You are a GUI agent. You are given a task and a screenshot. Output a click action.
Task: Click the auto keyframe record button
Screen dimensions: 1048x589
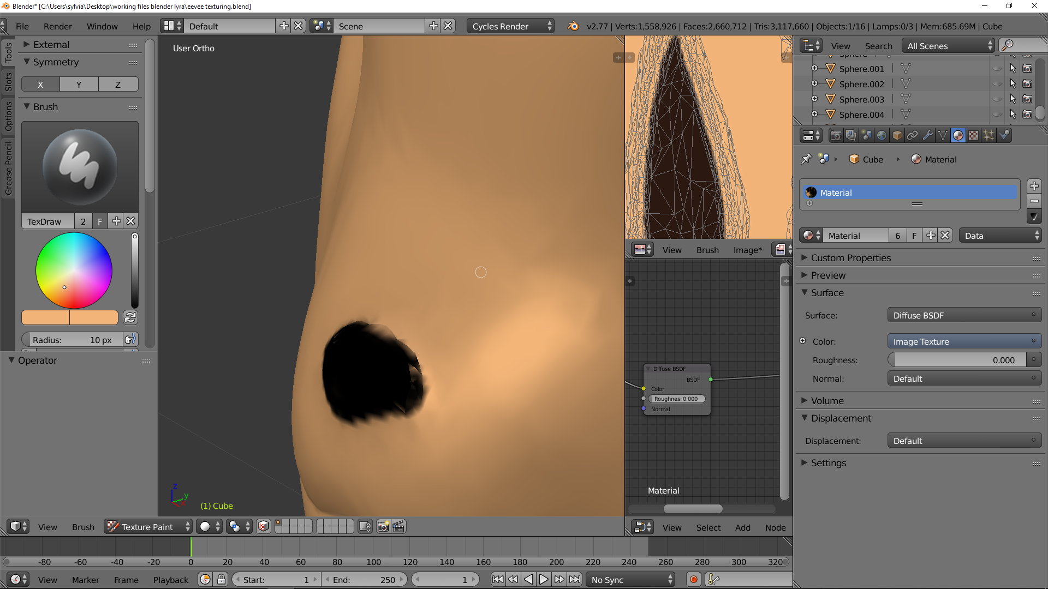click(x=693, y=580)
